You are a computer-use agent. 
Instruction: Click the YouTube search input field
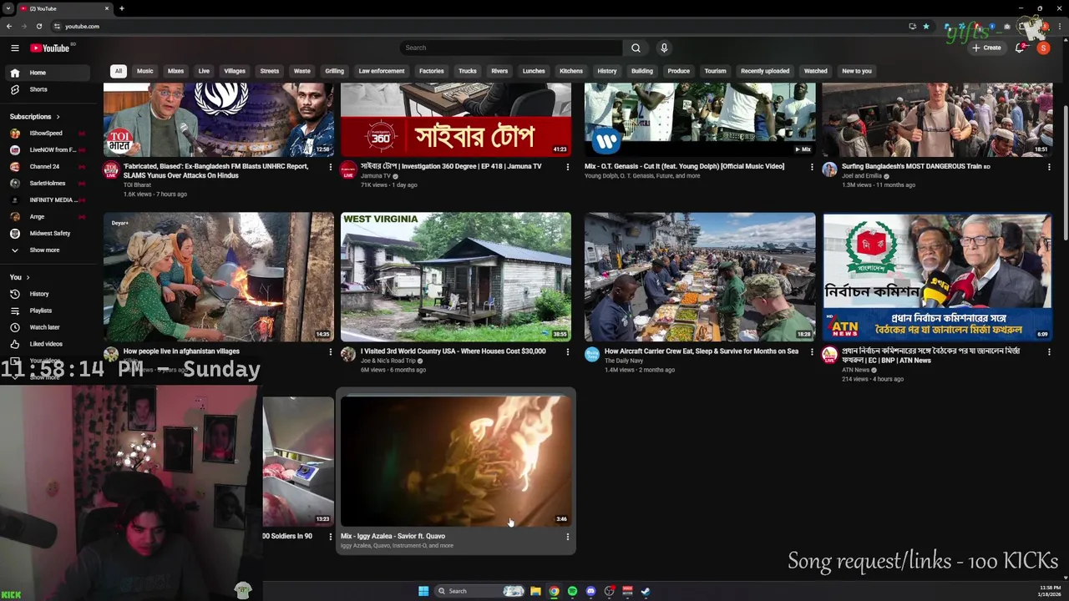(x=511, y=48)
